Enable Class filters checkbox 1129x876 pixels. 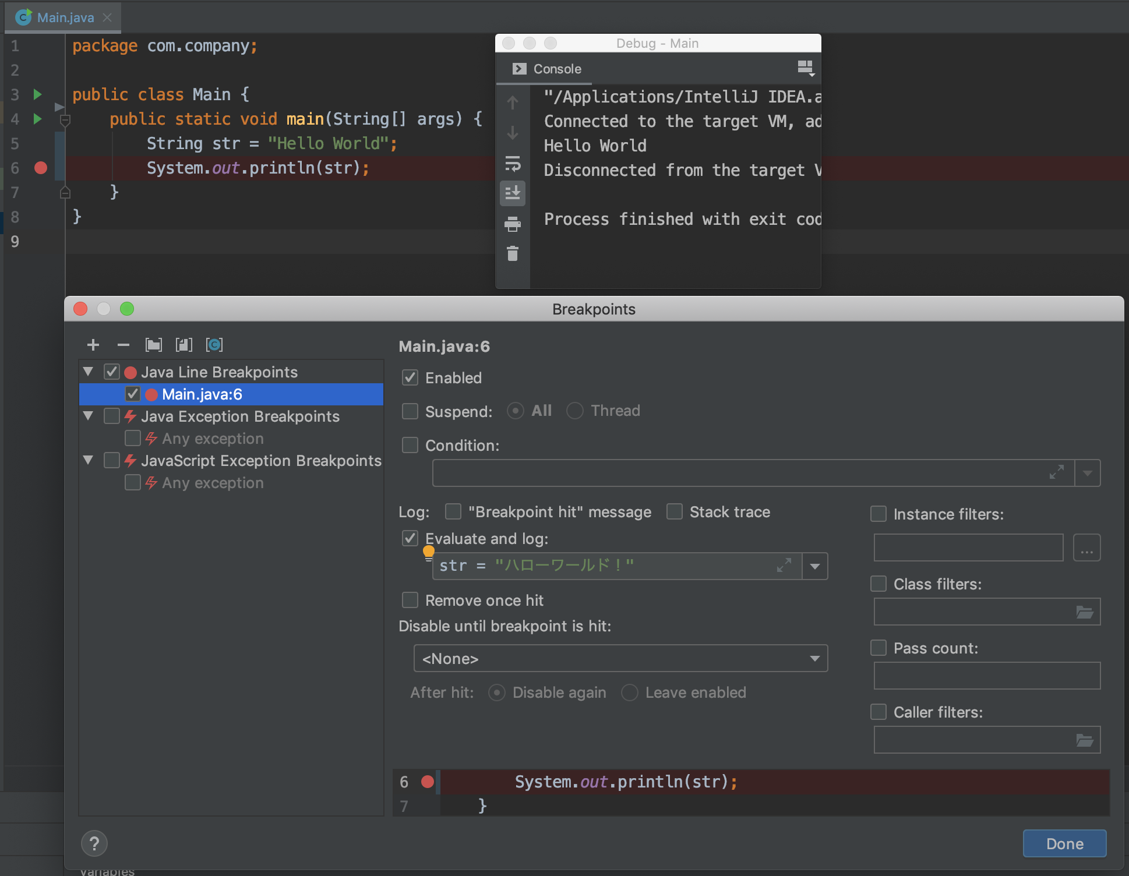pos(878,584)
